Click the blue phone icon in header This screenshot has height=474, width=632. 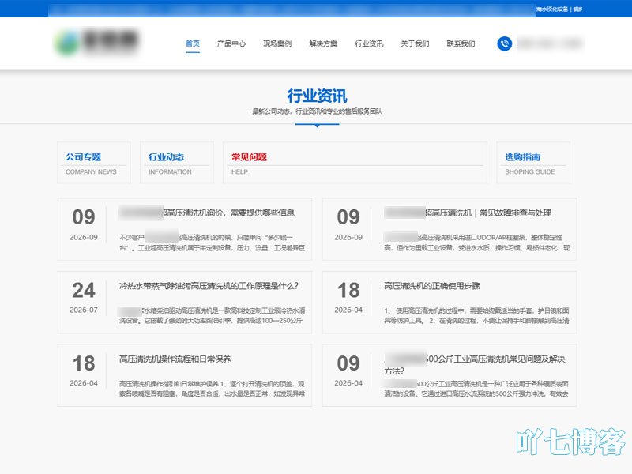(x=504, y=43)
